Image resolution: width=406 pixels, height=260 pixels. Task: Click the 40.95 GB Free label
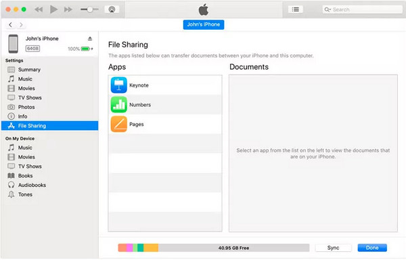(x=233, y=248)
